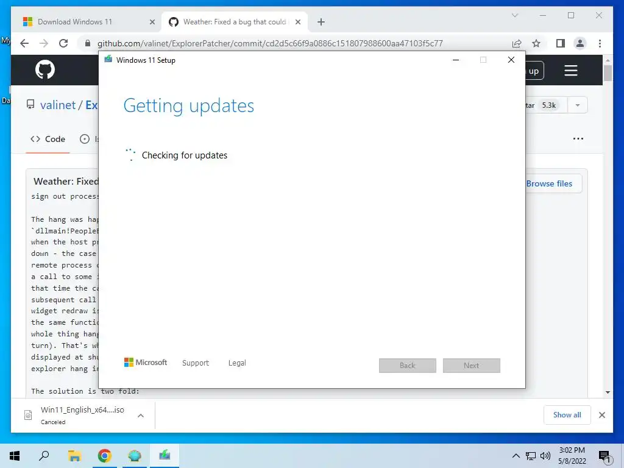Image resolution: width=624 pixels, height=468 pixels.
Task: Click Windows 11 Setup title bar icon
Action: click(x=108, y=60)
